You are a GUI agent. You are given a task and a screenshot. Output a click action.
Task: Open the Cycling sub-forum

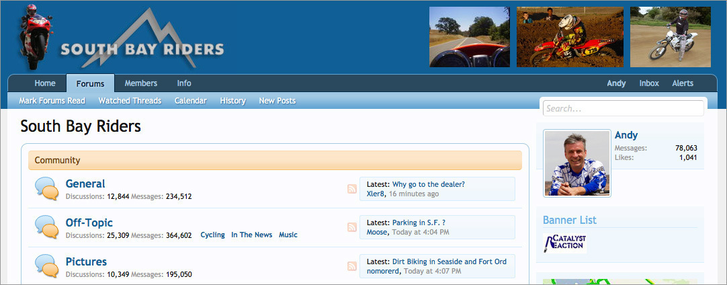click(212, 235)
